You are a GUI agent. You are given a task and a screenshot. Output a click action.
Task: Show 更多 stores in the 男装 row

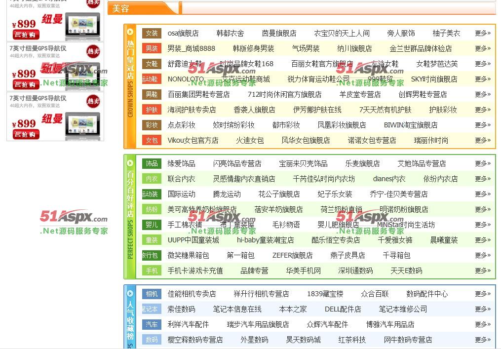pos(482,48)
